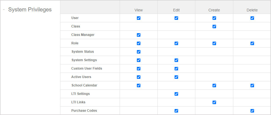Uncheck Edit privilege for System Settings

click(176, 60)
